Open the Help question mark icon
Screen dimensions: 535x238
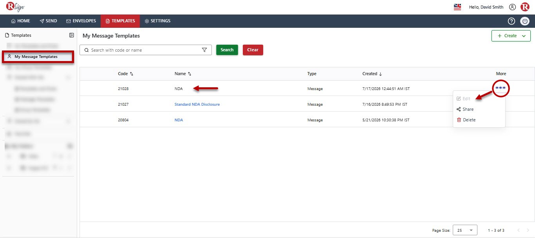pyautogui.click(x=511, y=21)
